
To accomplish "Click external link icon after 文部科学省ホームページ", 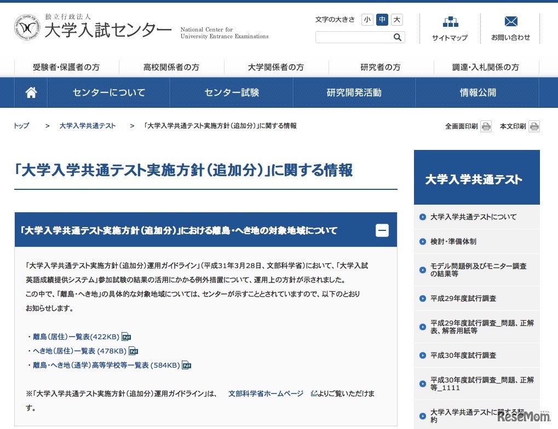I will [x=314, y=393].
